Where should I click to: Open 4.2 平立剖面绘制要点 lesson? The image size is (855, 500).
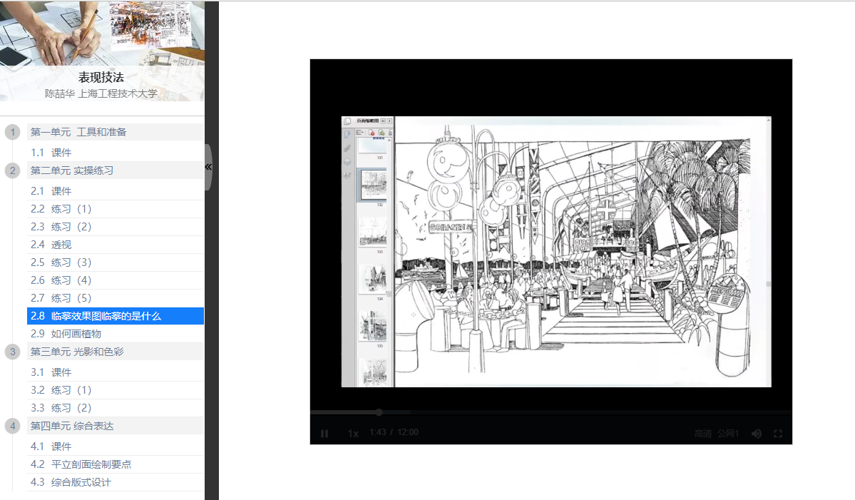pyautogui.click(x=81, y=464)
